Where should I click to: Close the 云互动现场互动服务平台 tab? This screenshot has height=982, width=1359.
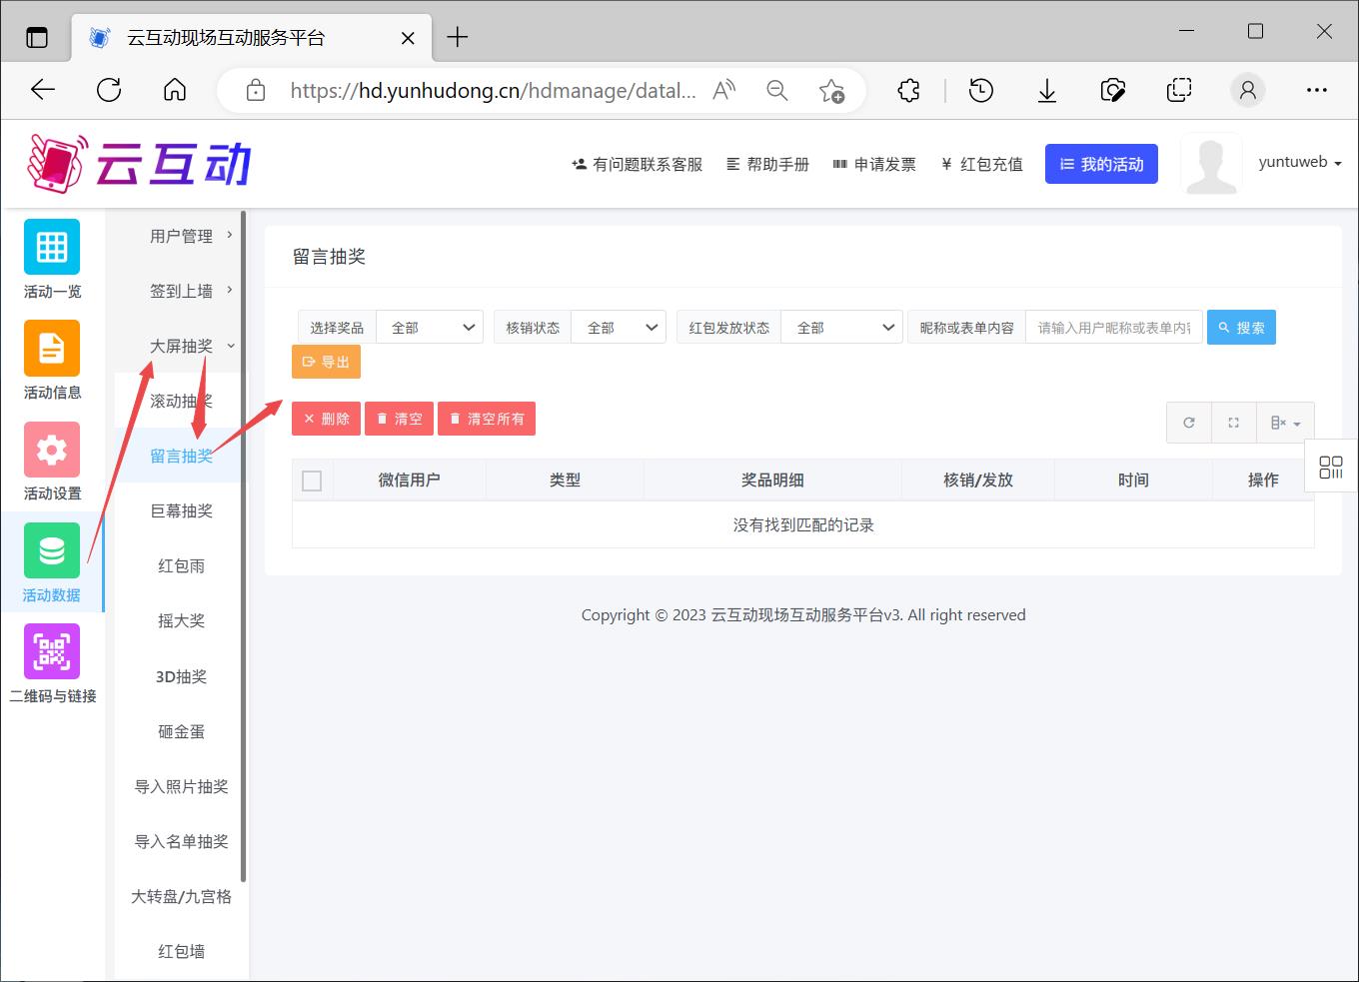[x=408, y=38]
